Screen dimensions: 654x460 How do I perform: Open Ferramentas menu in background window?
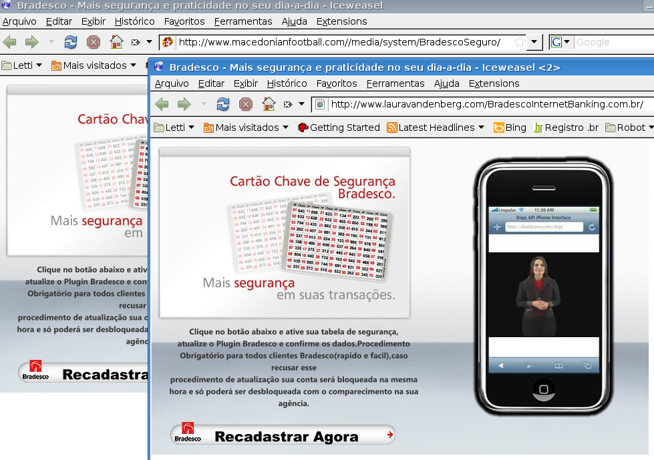coord(243,21)
